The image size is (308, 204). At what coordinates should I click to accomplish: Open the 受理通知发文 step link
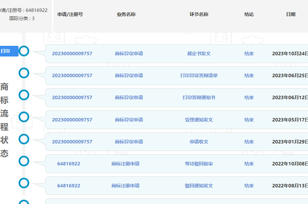coord(199,120)
